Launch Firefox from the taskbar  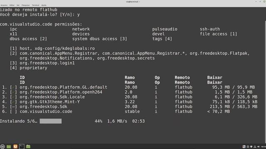[15, 147]
